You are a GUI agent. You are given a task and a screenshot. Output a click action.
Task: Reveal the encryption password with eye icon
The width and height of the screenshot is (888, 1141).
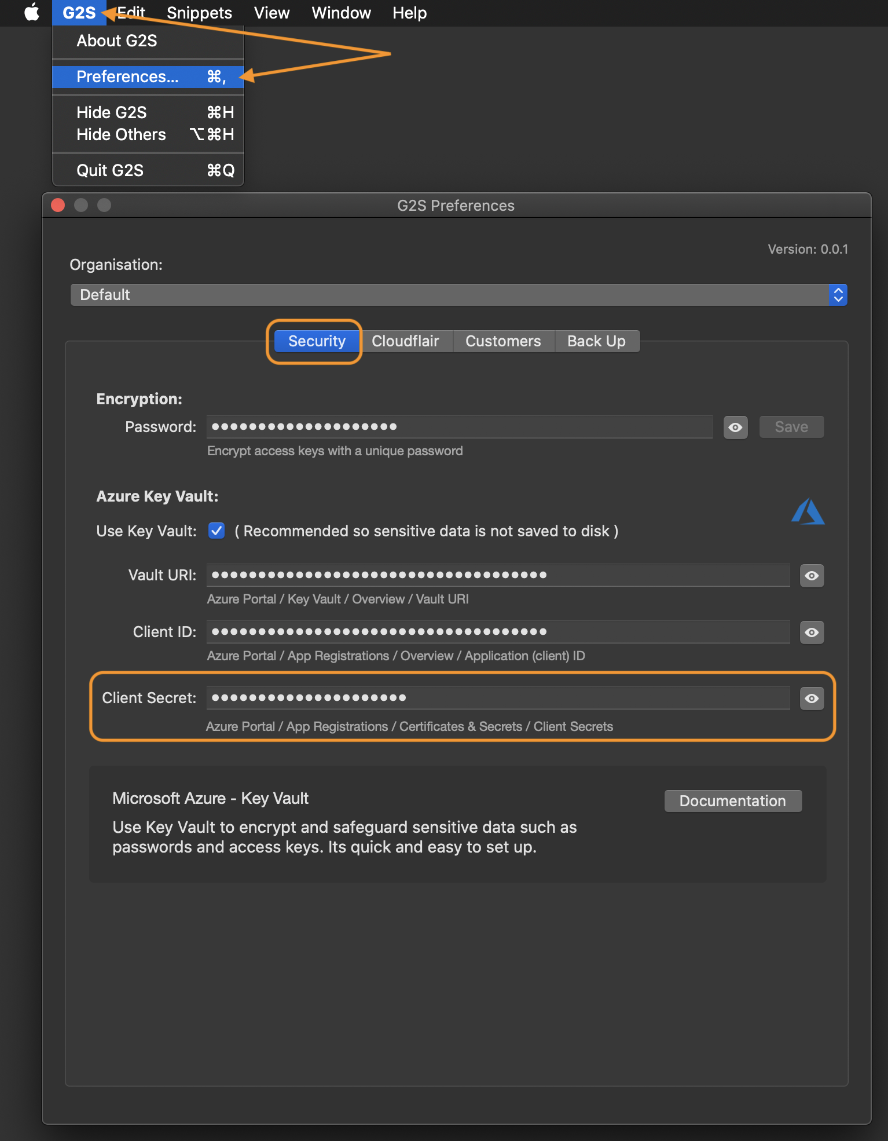pos(735,427)
